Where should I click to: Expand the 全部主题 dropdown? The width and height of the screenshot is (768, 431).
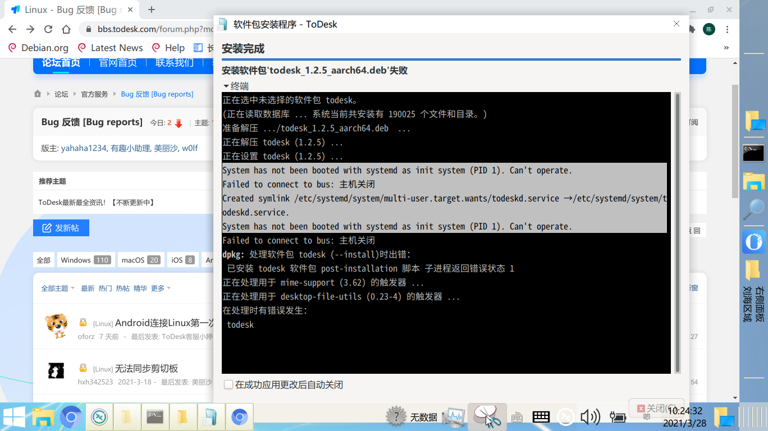pyautogui.click(x=58, y=288)
